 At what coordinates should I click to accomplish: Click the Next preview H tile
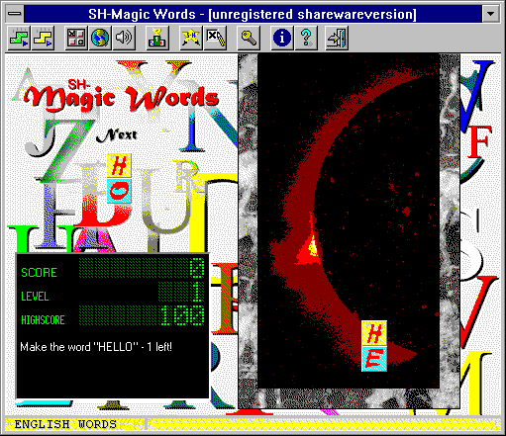tap(119, 166)
